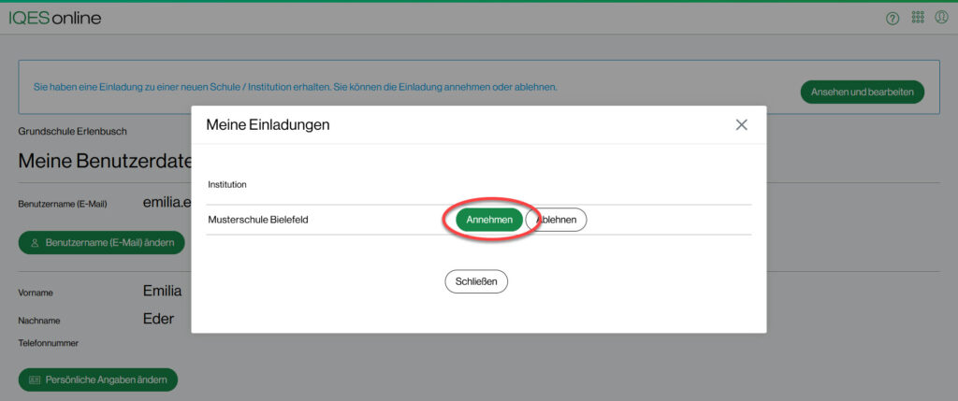Click the IQES online logo
958x401 pixels.
(55, 18)
